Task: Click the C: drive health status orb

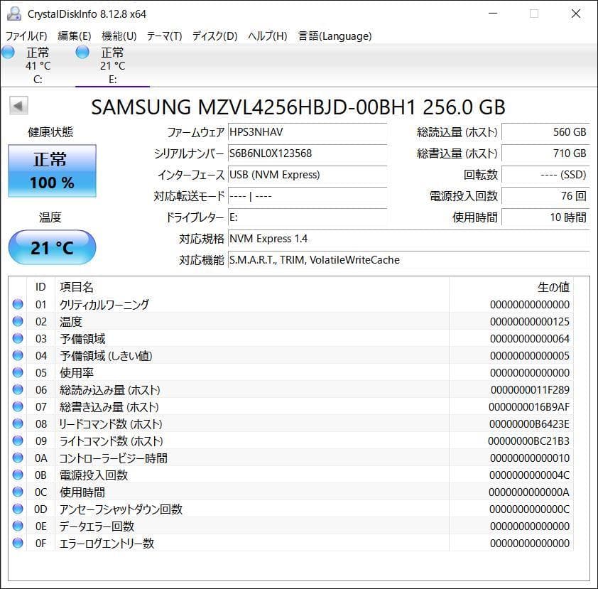Action: coord(7,51)
